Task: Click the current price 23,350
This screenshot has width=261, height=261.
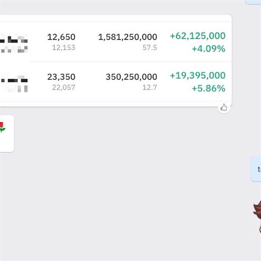Action: [61, 77]
